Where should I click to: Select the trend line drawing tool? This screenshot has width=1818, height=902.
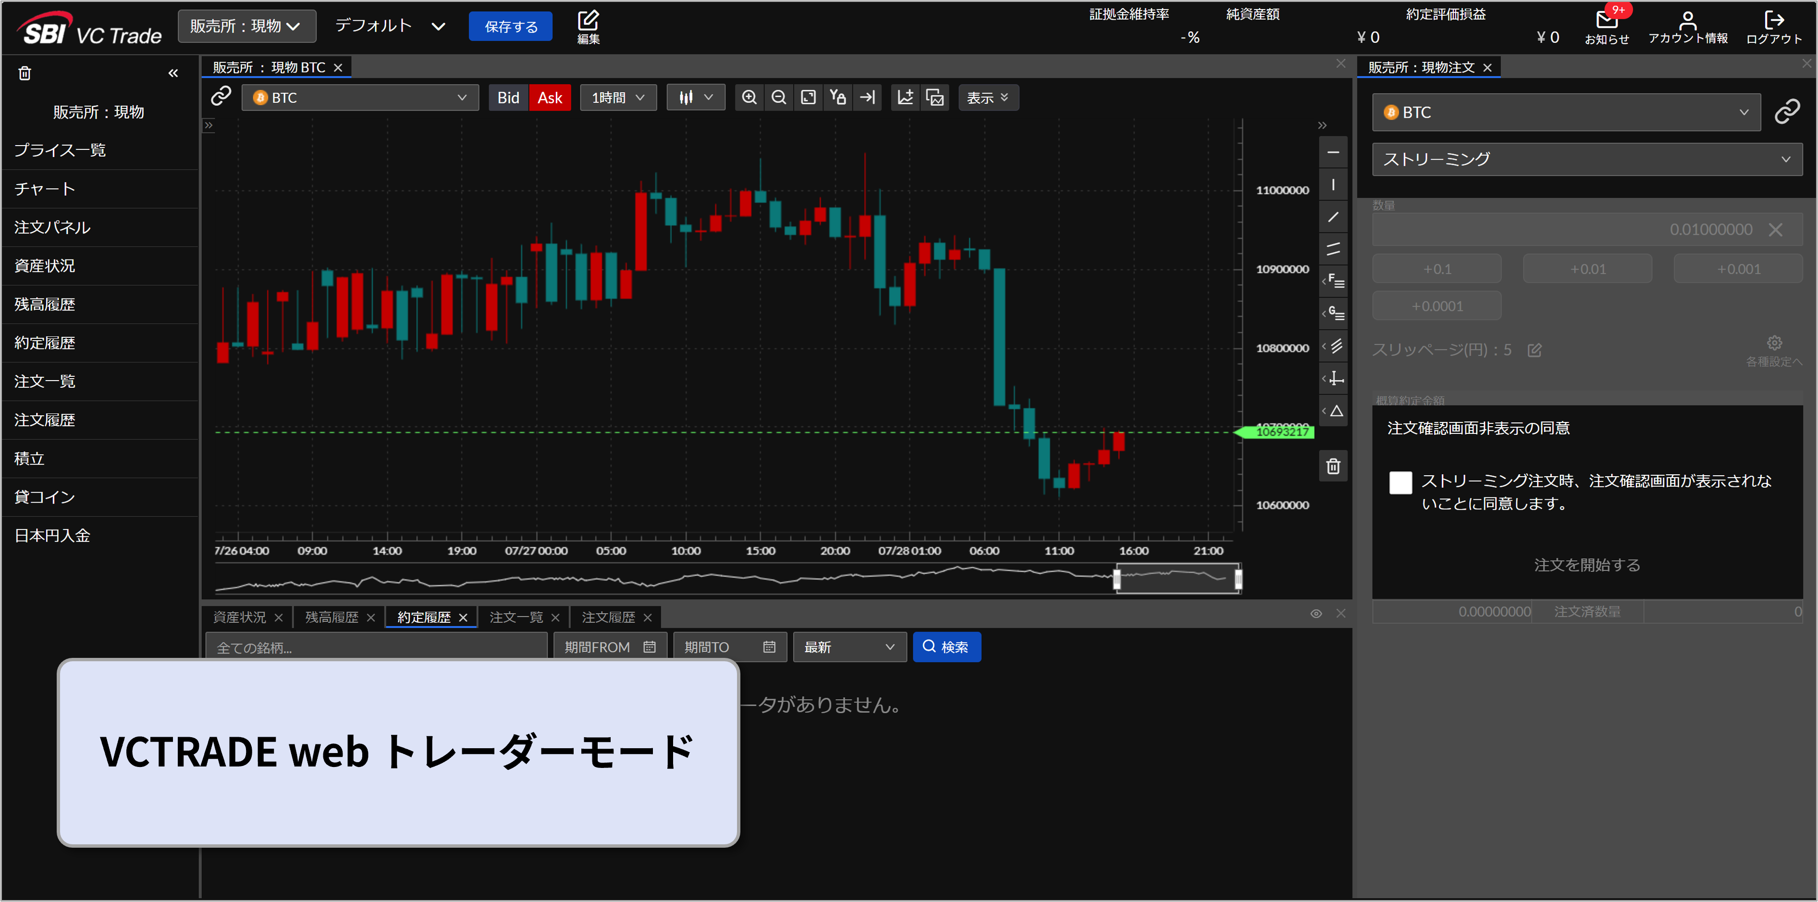(x=1333, y=217)
